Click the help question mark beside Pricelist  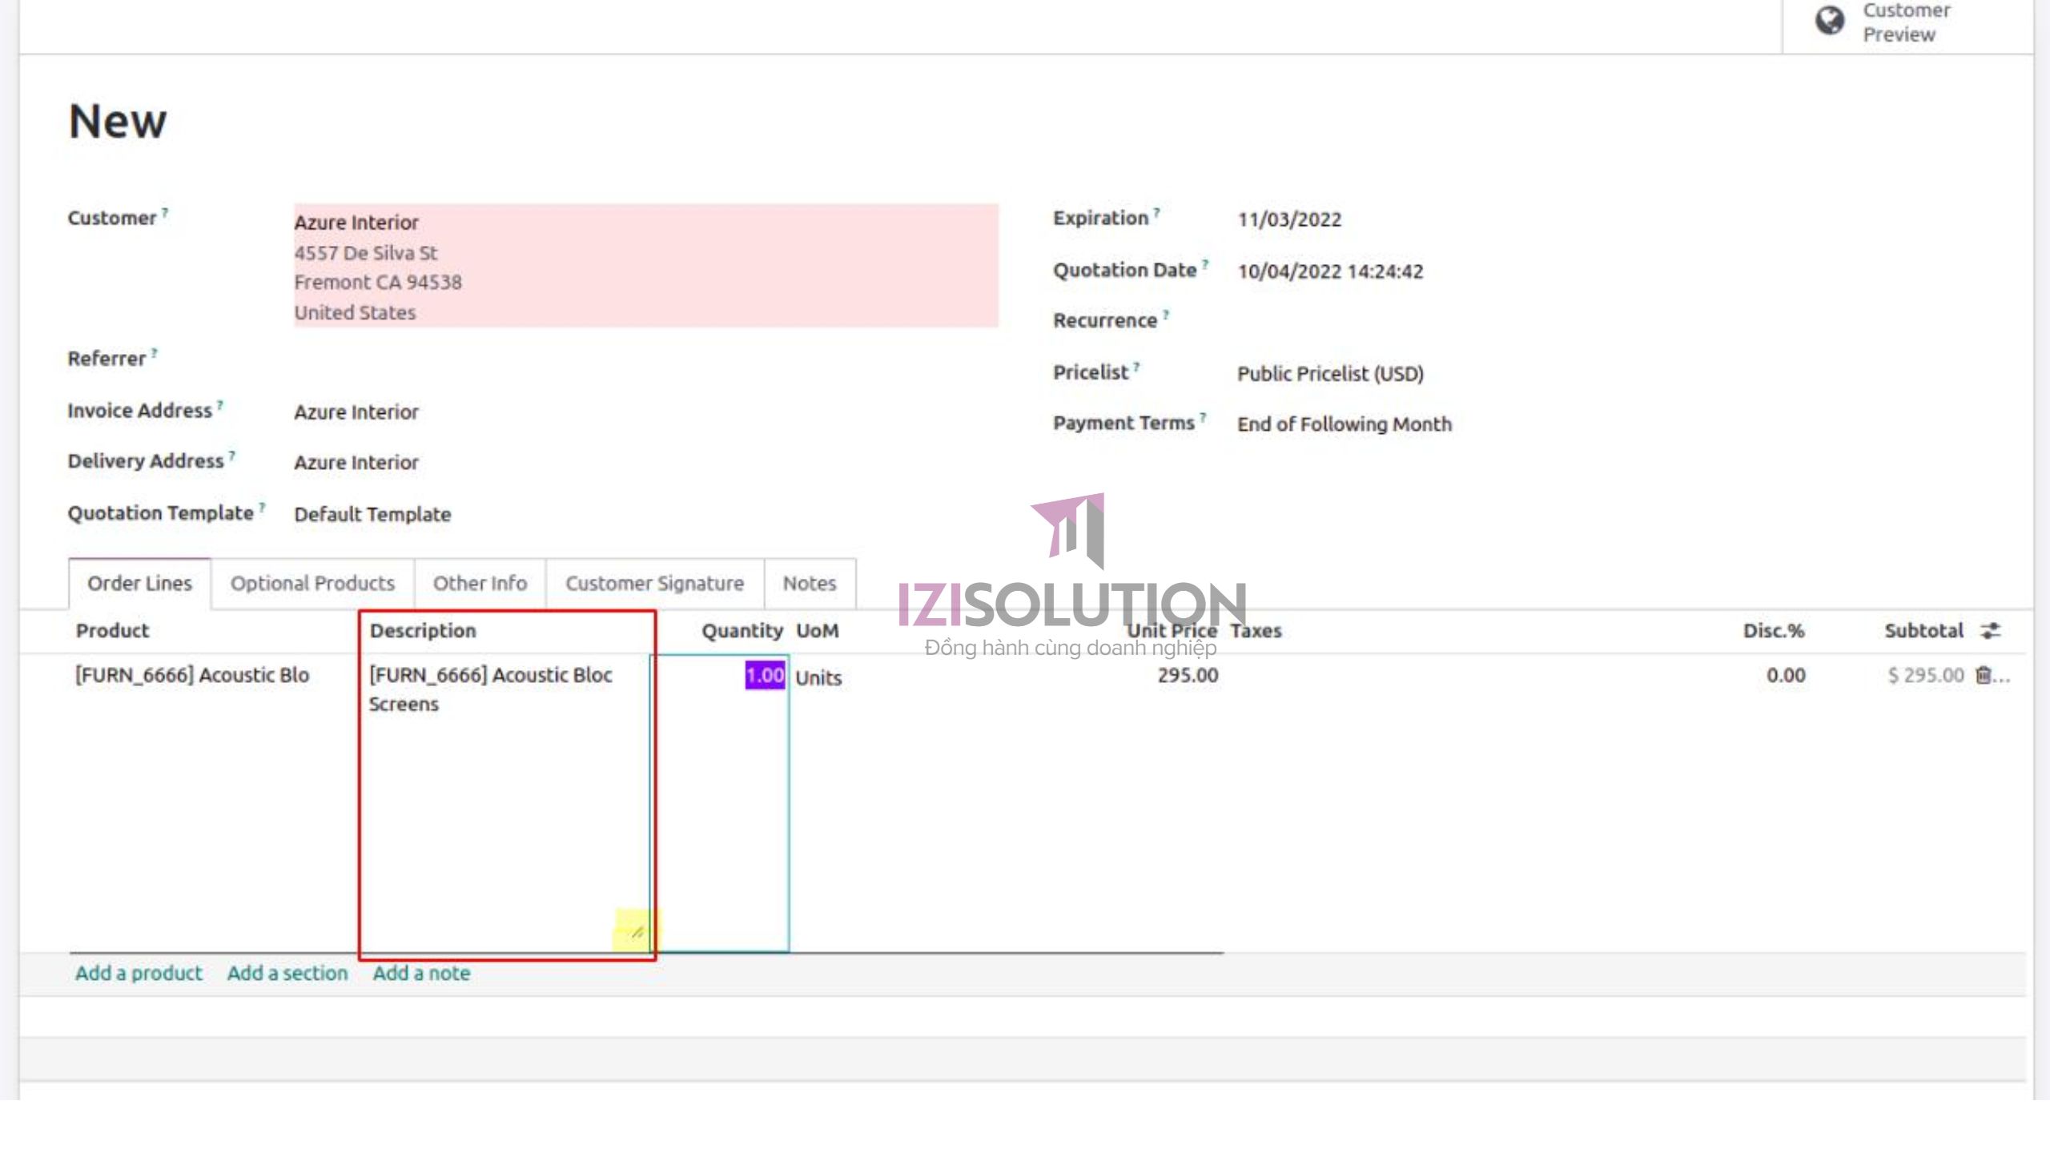pyautogui.click(x=1136, y=367)
